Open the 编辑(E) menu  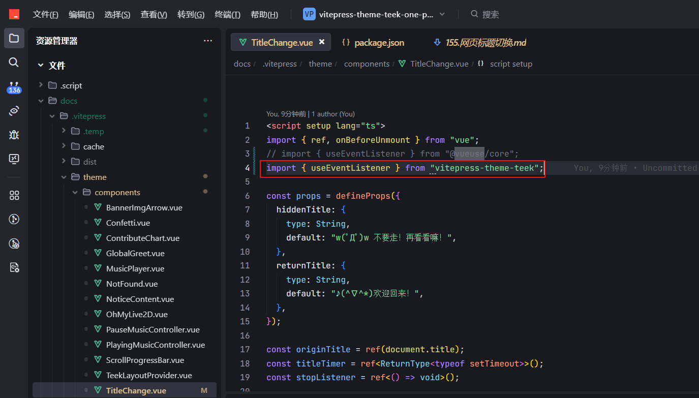(x=81, y=14)
